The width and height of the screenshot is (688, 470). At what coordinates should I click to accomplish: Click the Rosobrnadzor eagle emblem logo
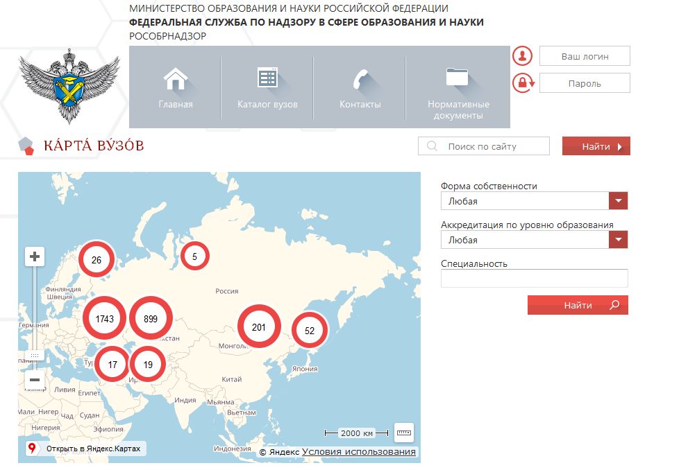tap(69, 86)
